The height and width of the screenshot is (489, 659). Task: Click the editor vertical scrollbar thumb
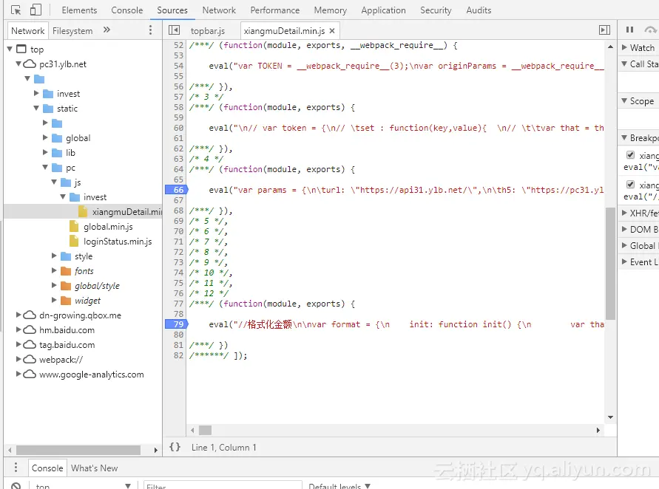tap(610, 263)
